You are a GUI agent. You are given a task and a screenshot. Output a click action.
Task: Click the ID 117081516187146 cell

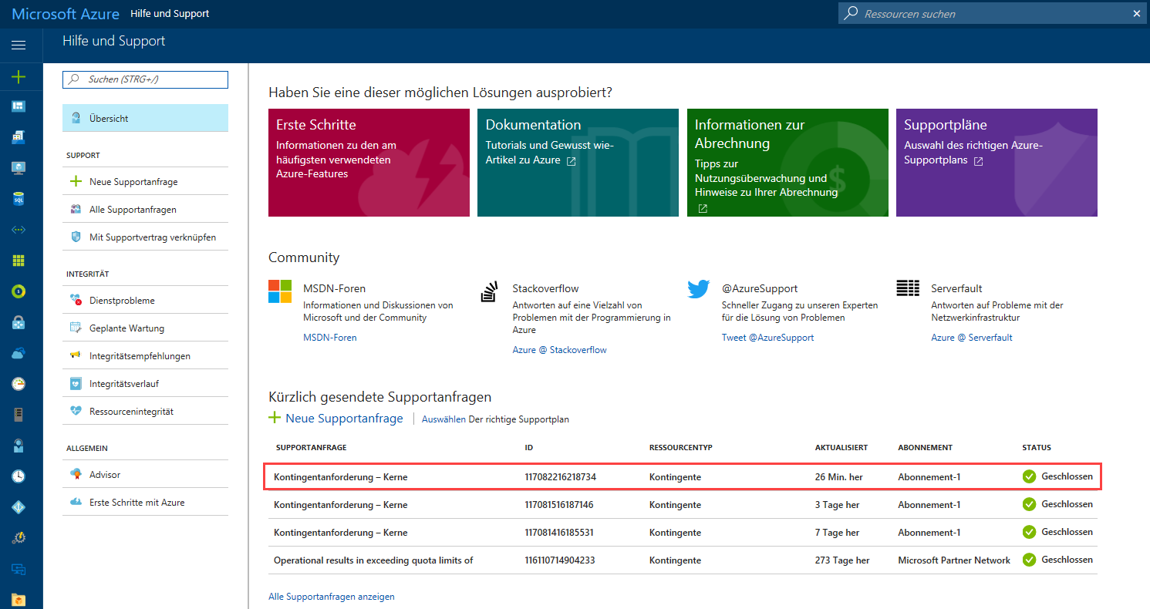pyautogui.click(x=559, y=505)
